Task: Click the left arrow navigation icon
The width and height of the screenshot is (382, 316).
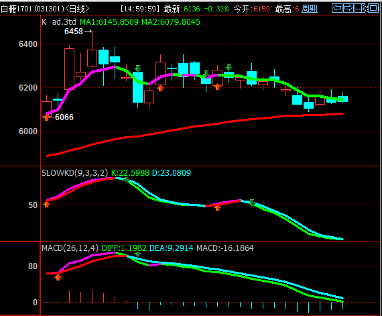Action: coord(337,8)
